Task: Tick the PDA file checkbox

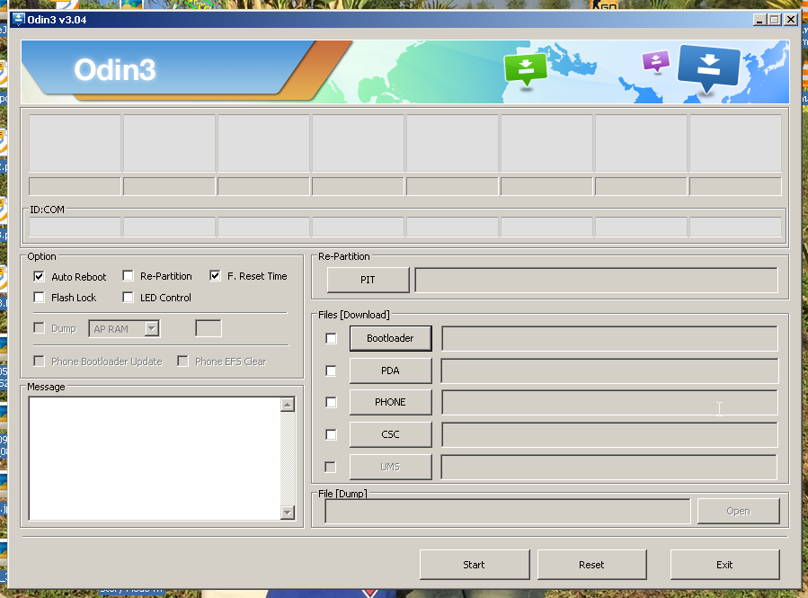Action: pyautogui.click(x=331, y=370)
